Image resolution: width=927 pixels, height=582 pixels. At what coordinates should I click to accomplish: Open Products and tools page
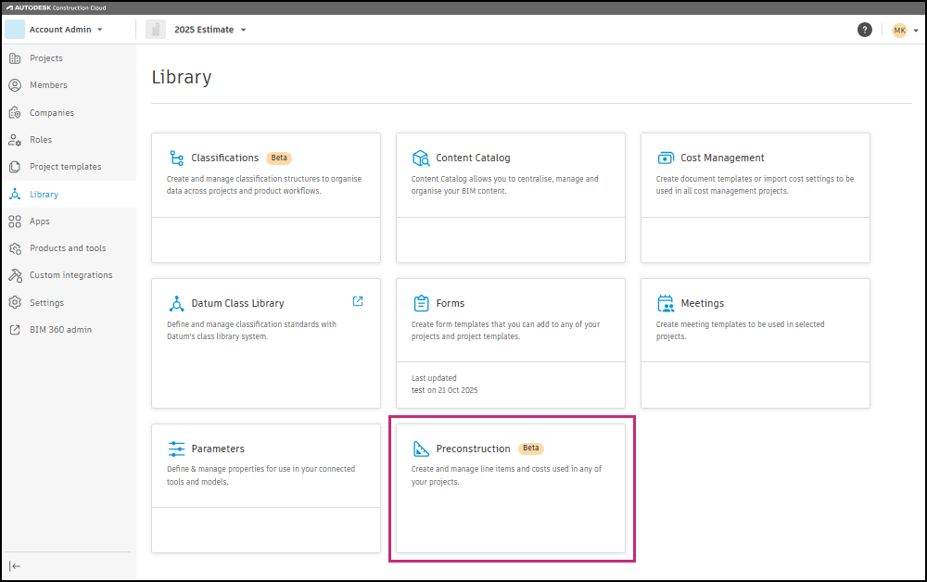(x=69, y=248)
